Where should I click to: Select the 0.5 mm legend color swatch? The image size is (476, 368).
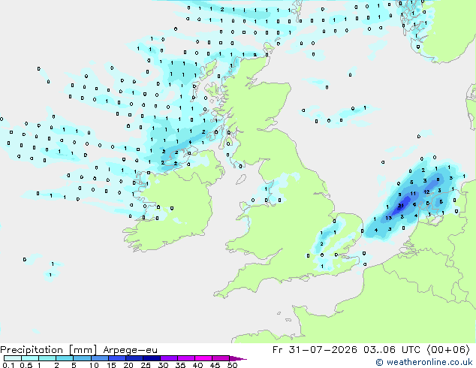click(30, 358)
